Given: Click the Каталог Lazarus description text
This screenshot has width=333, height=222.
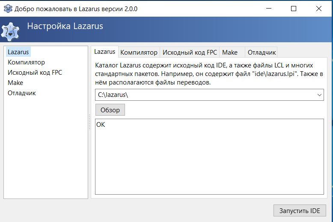Looking at the screenshot, I should coord(209,74).
